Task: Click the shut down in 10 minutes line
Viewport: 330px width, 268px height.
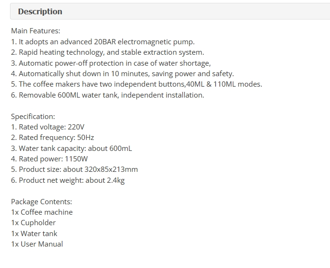Action: pyautogui.click(x=122, y=74)
